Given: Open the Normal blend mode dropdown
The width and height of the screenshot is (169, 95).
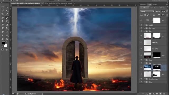Looking at the screenshot, I should tap(147, 11).
